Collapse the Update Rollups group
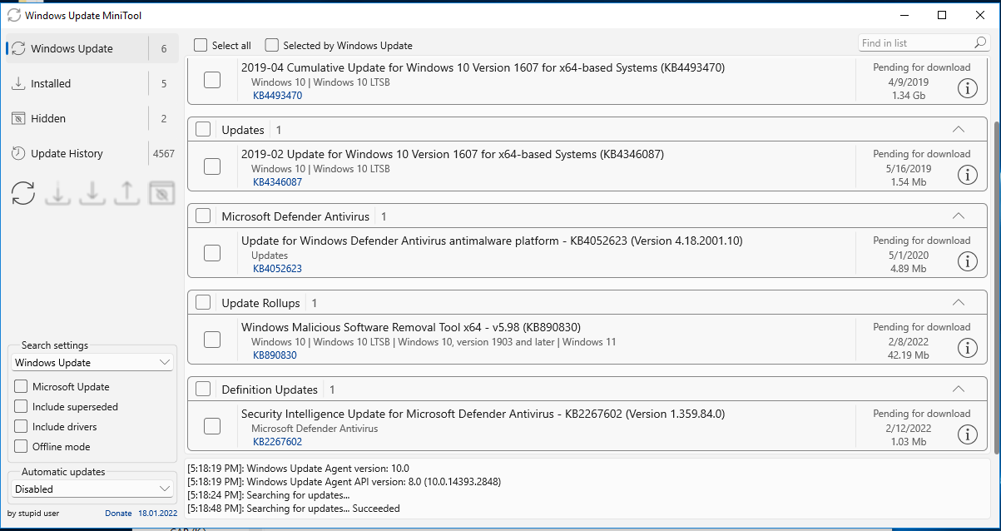 tap(958, 302)
